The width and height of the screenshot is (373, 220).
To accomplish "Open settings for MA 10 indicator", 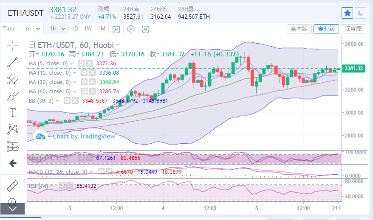I will pyautogui.click(x=84, y=72).
